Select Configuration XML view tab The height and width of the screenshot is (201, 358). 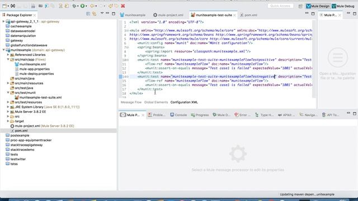tap(184, 102)
